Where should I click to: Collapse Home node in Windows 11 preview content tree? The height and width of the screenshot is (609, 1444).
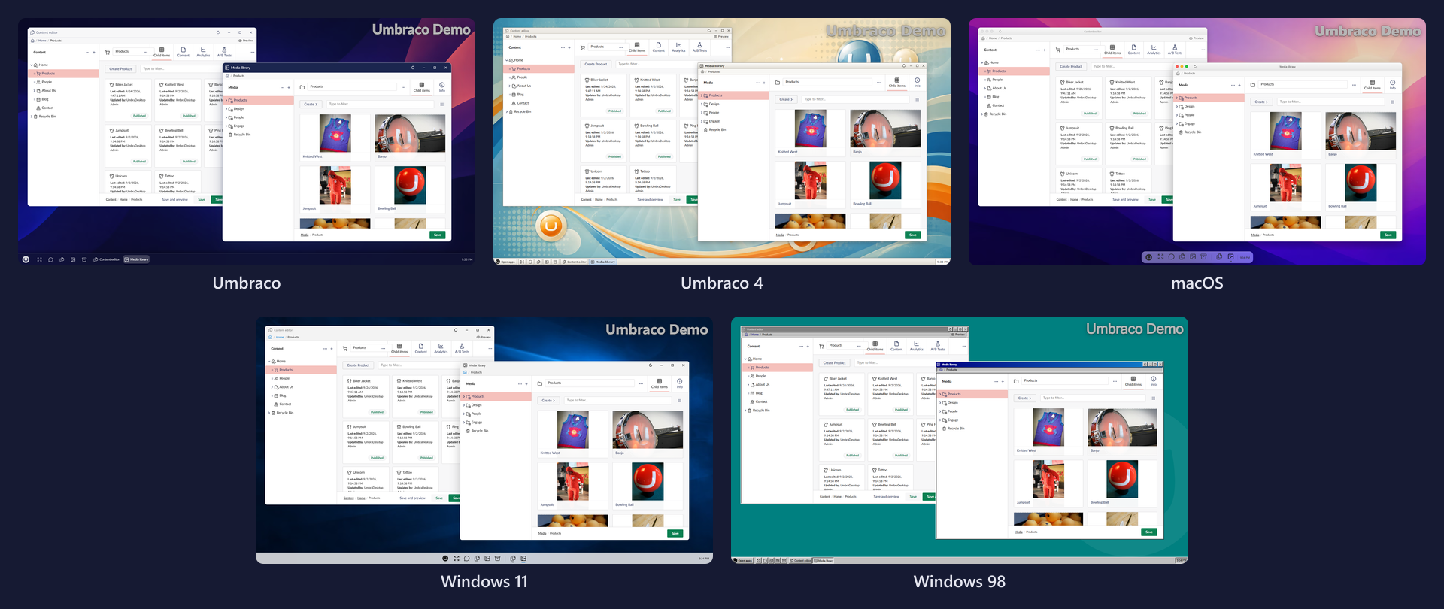click(269, 362)
